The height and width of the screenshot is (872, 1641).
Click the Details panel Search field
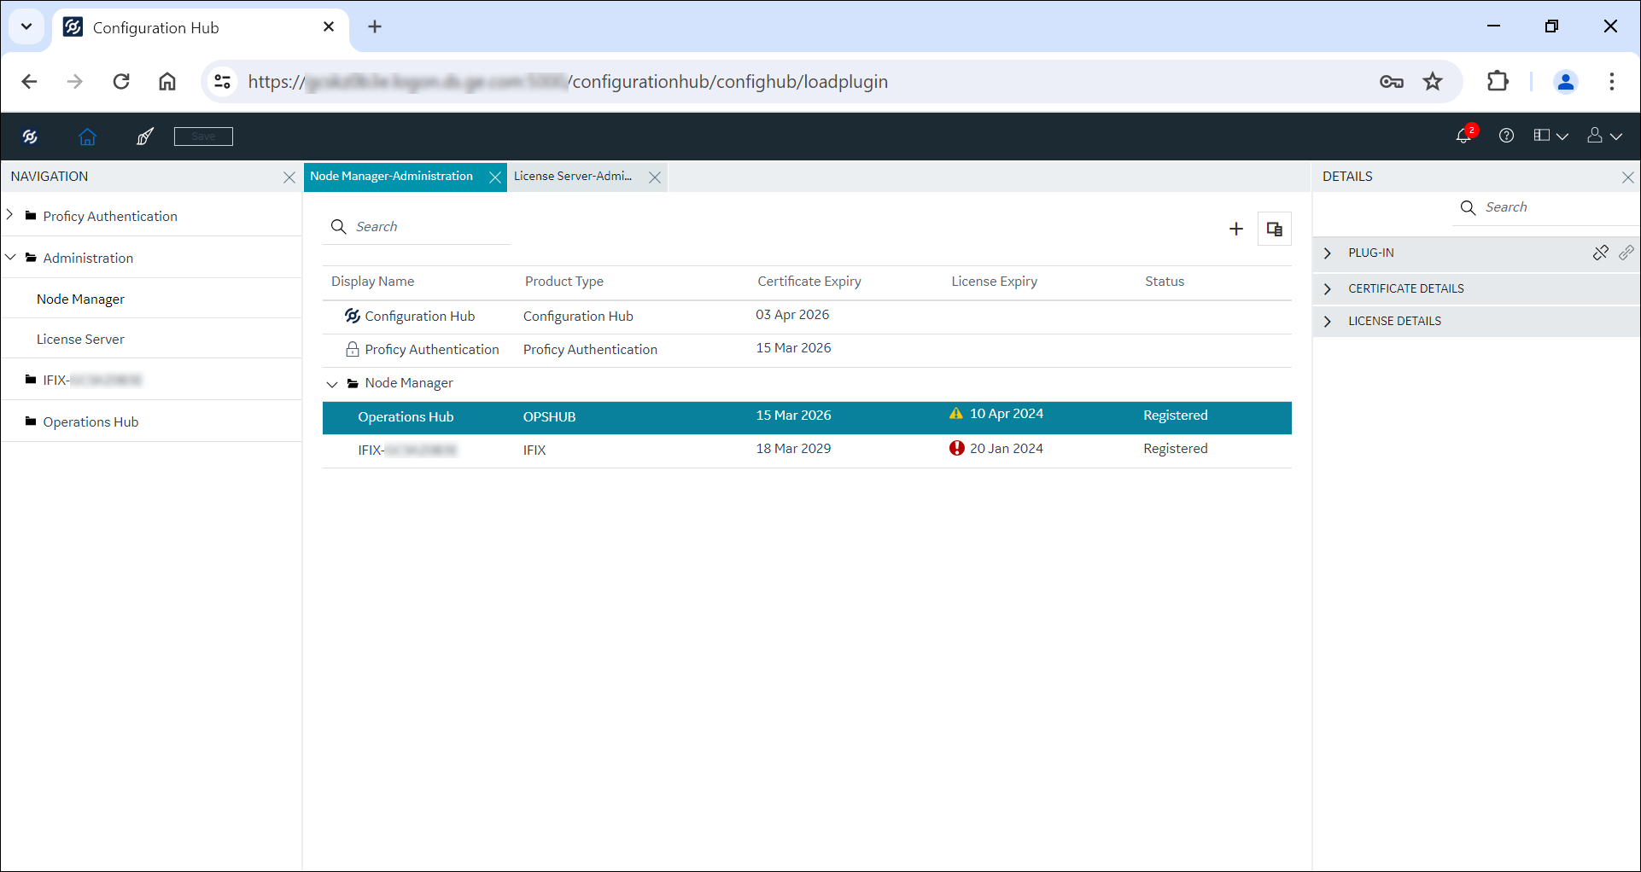click(1545, 207)
